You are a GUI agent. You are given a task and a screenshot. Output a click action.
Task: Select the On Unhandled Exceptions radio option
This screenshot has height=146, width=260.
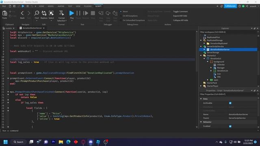pyautogui.click(x=121, y=20)
